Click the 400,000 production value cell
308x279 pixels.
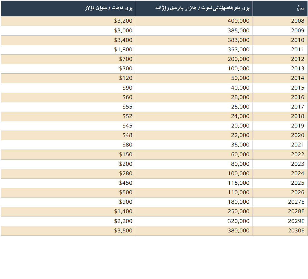239,21
